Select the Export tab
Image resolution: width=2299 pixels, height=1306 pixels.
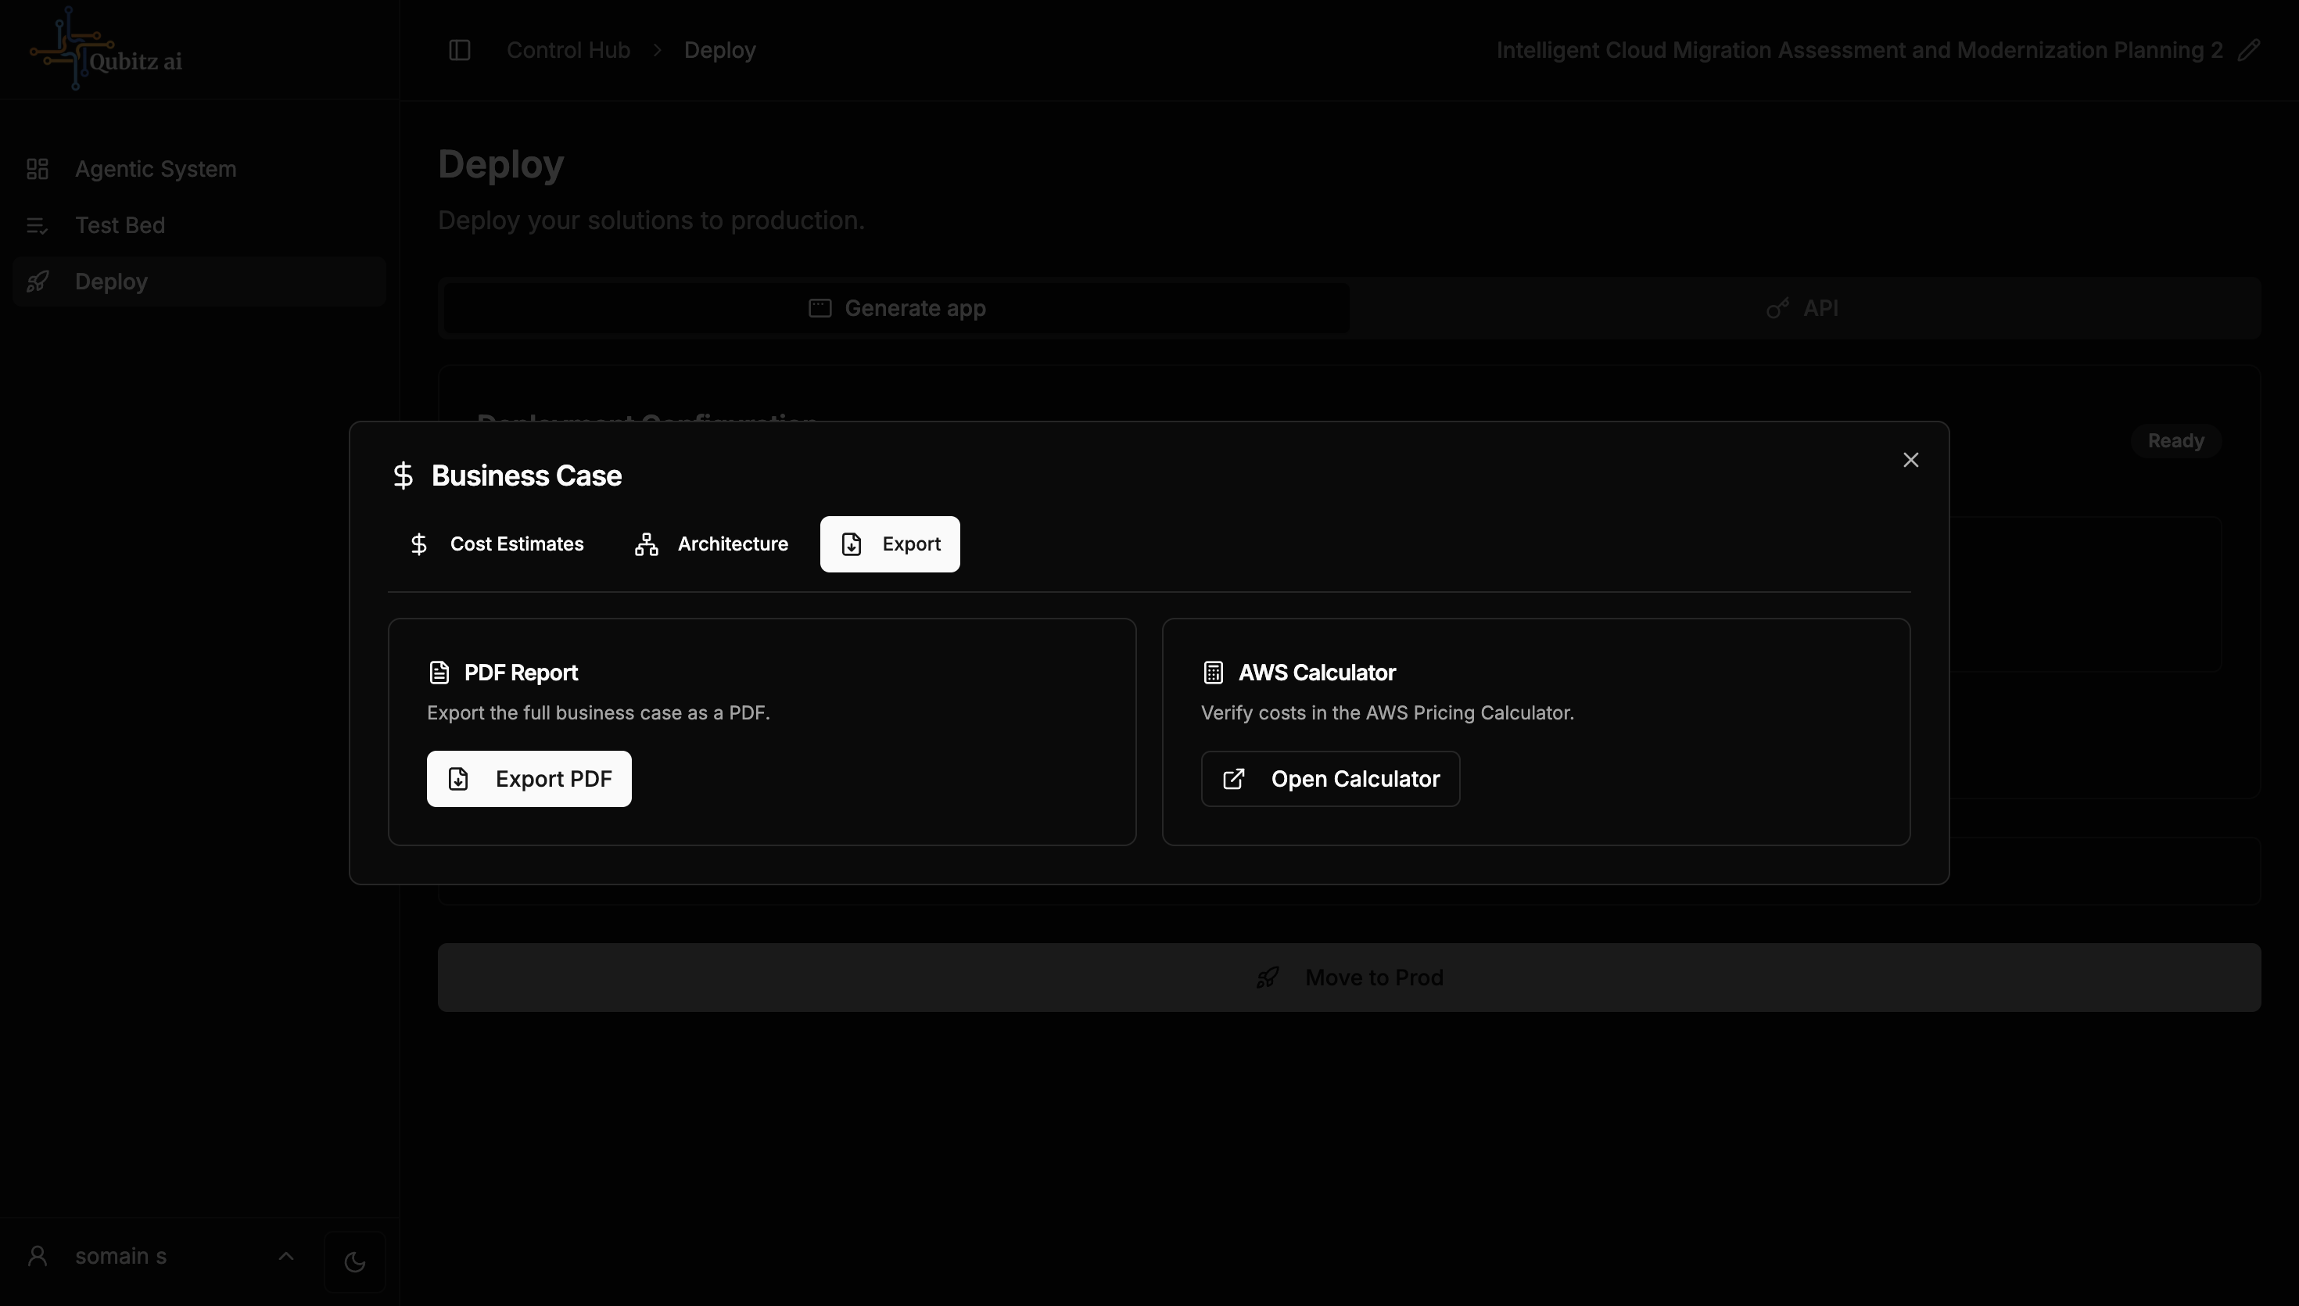889,544
